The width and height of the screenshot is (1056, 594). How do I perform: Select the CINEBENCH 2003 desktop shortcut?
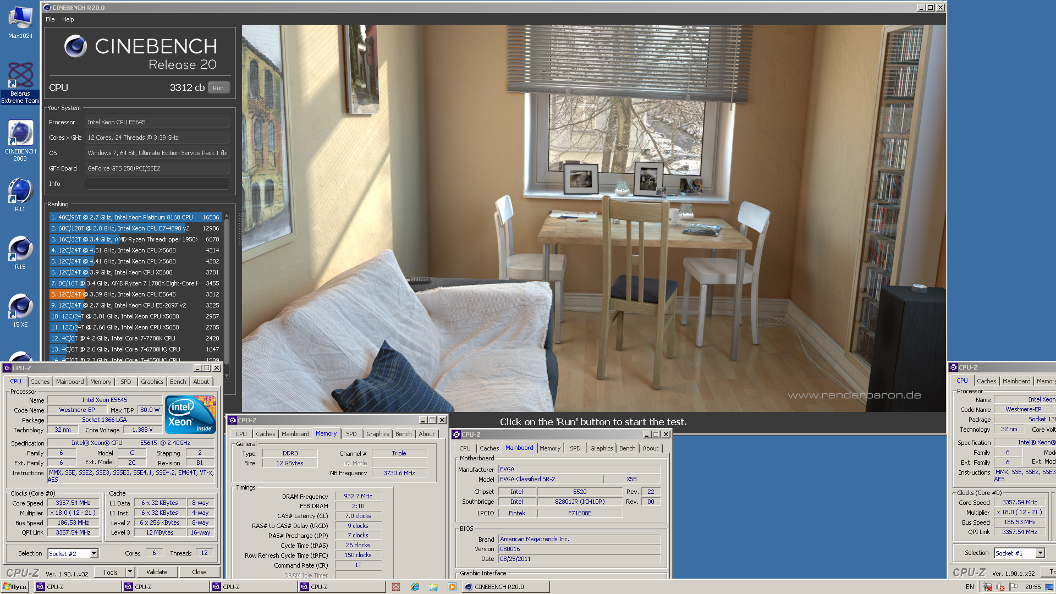coord(20,140)
